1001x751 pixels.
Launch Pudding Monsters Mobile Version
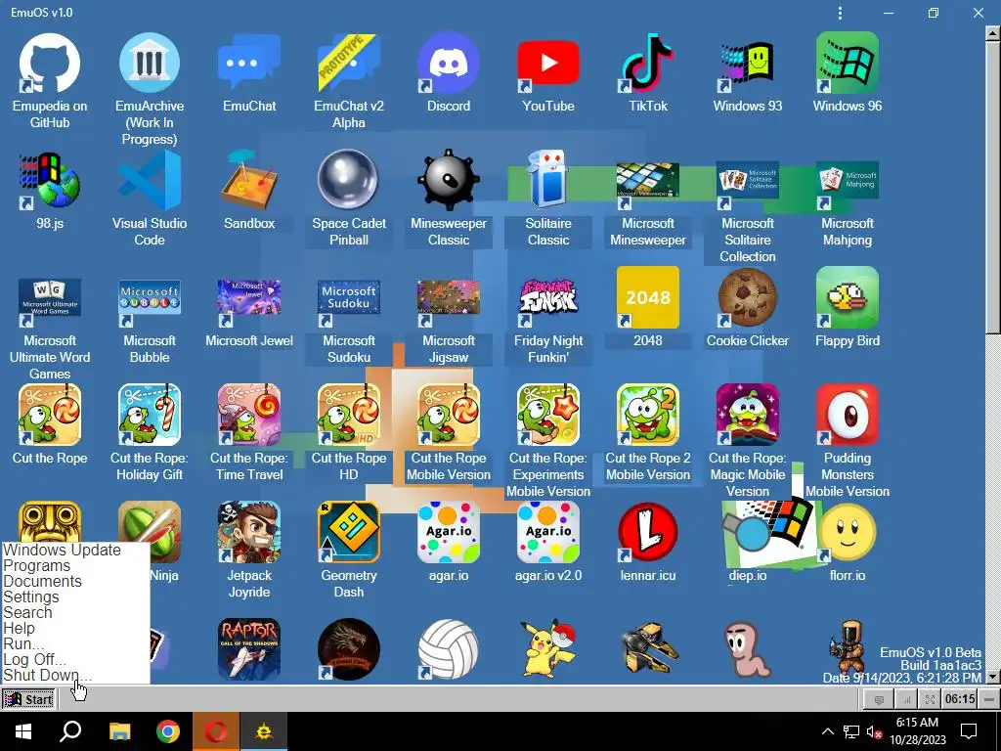point(848,415)
